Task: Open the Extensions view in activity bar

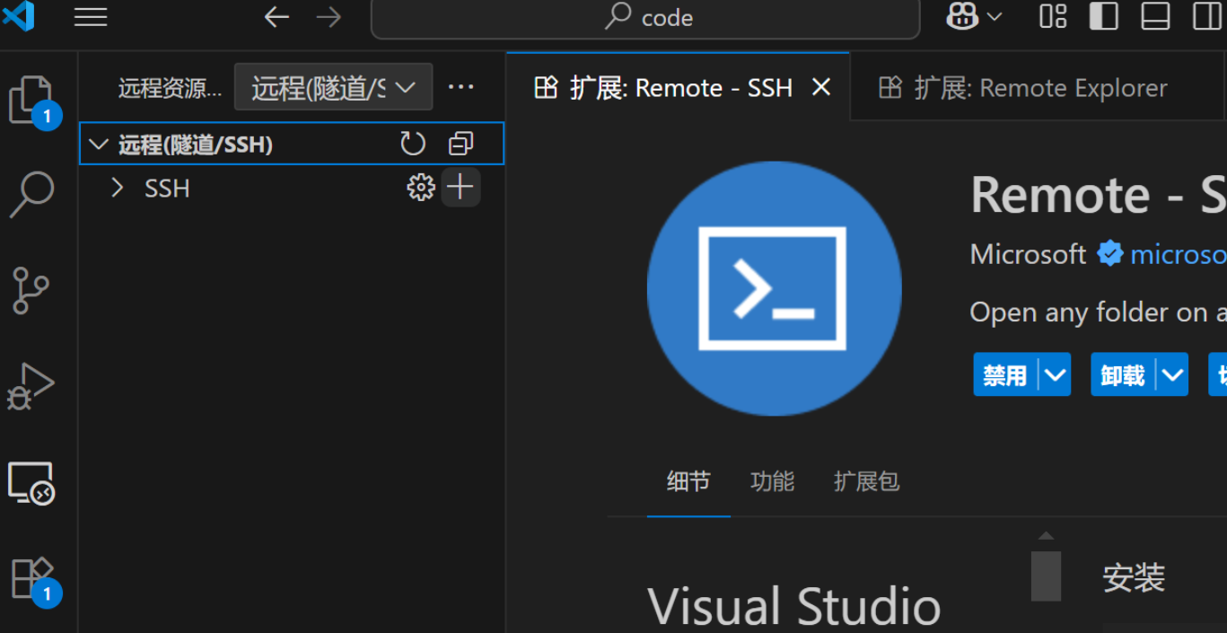Action: click(32, 579)
